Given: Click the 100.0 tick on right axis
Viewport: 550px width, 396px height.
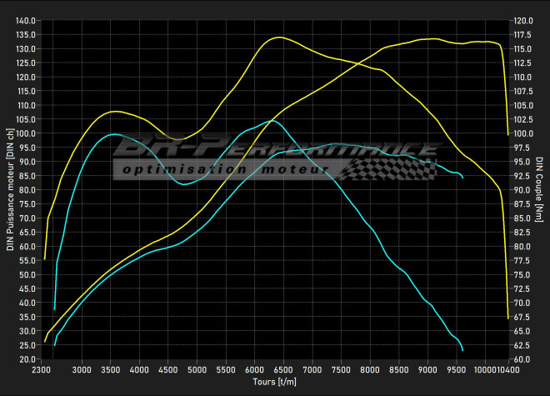Looking at the screenshot, I should (x=523, y=133).
